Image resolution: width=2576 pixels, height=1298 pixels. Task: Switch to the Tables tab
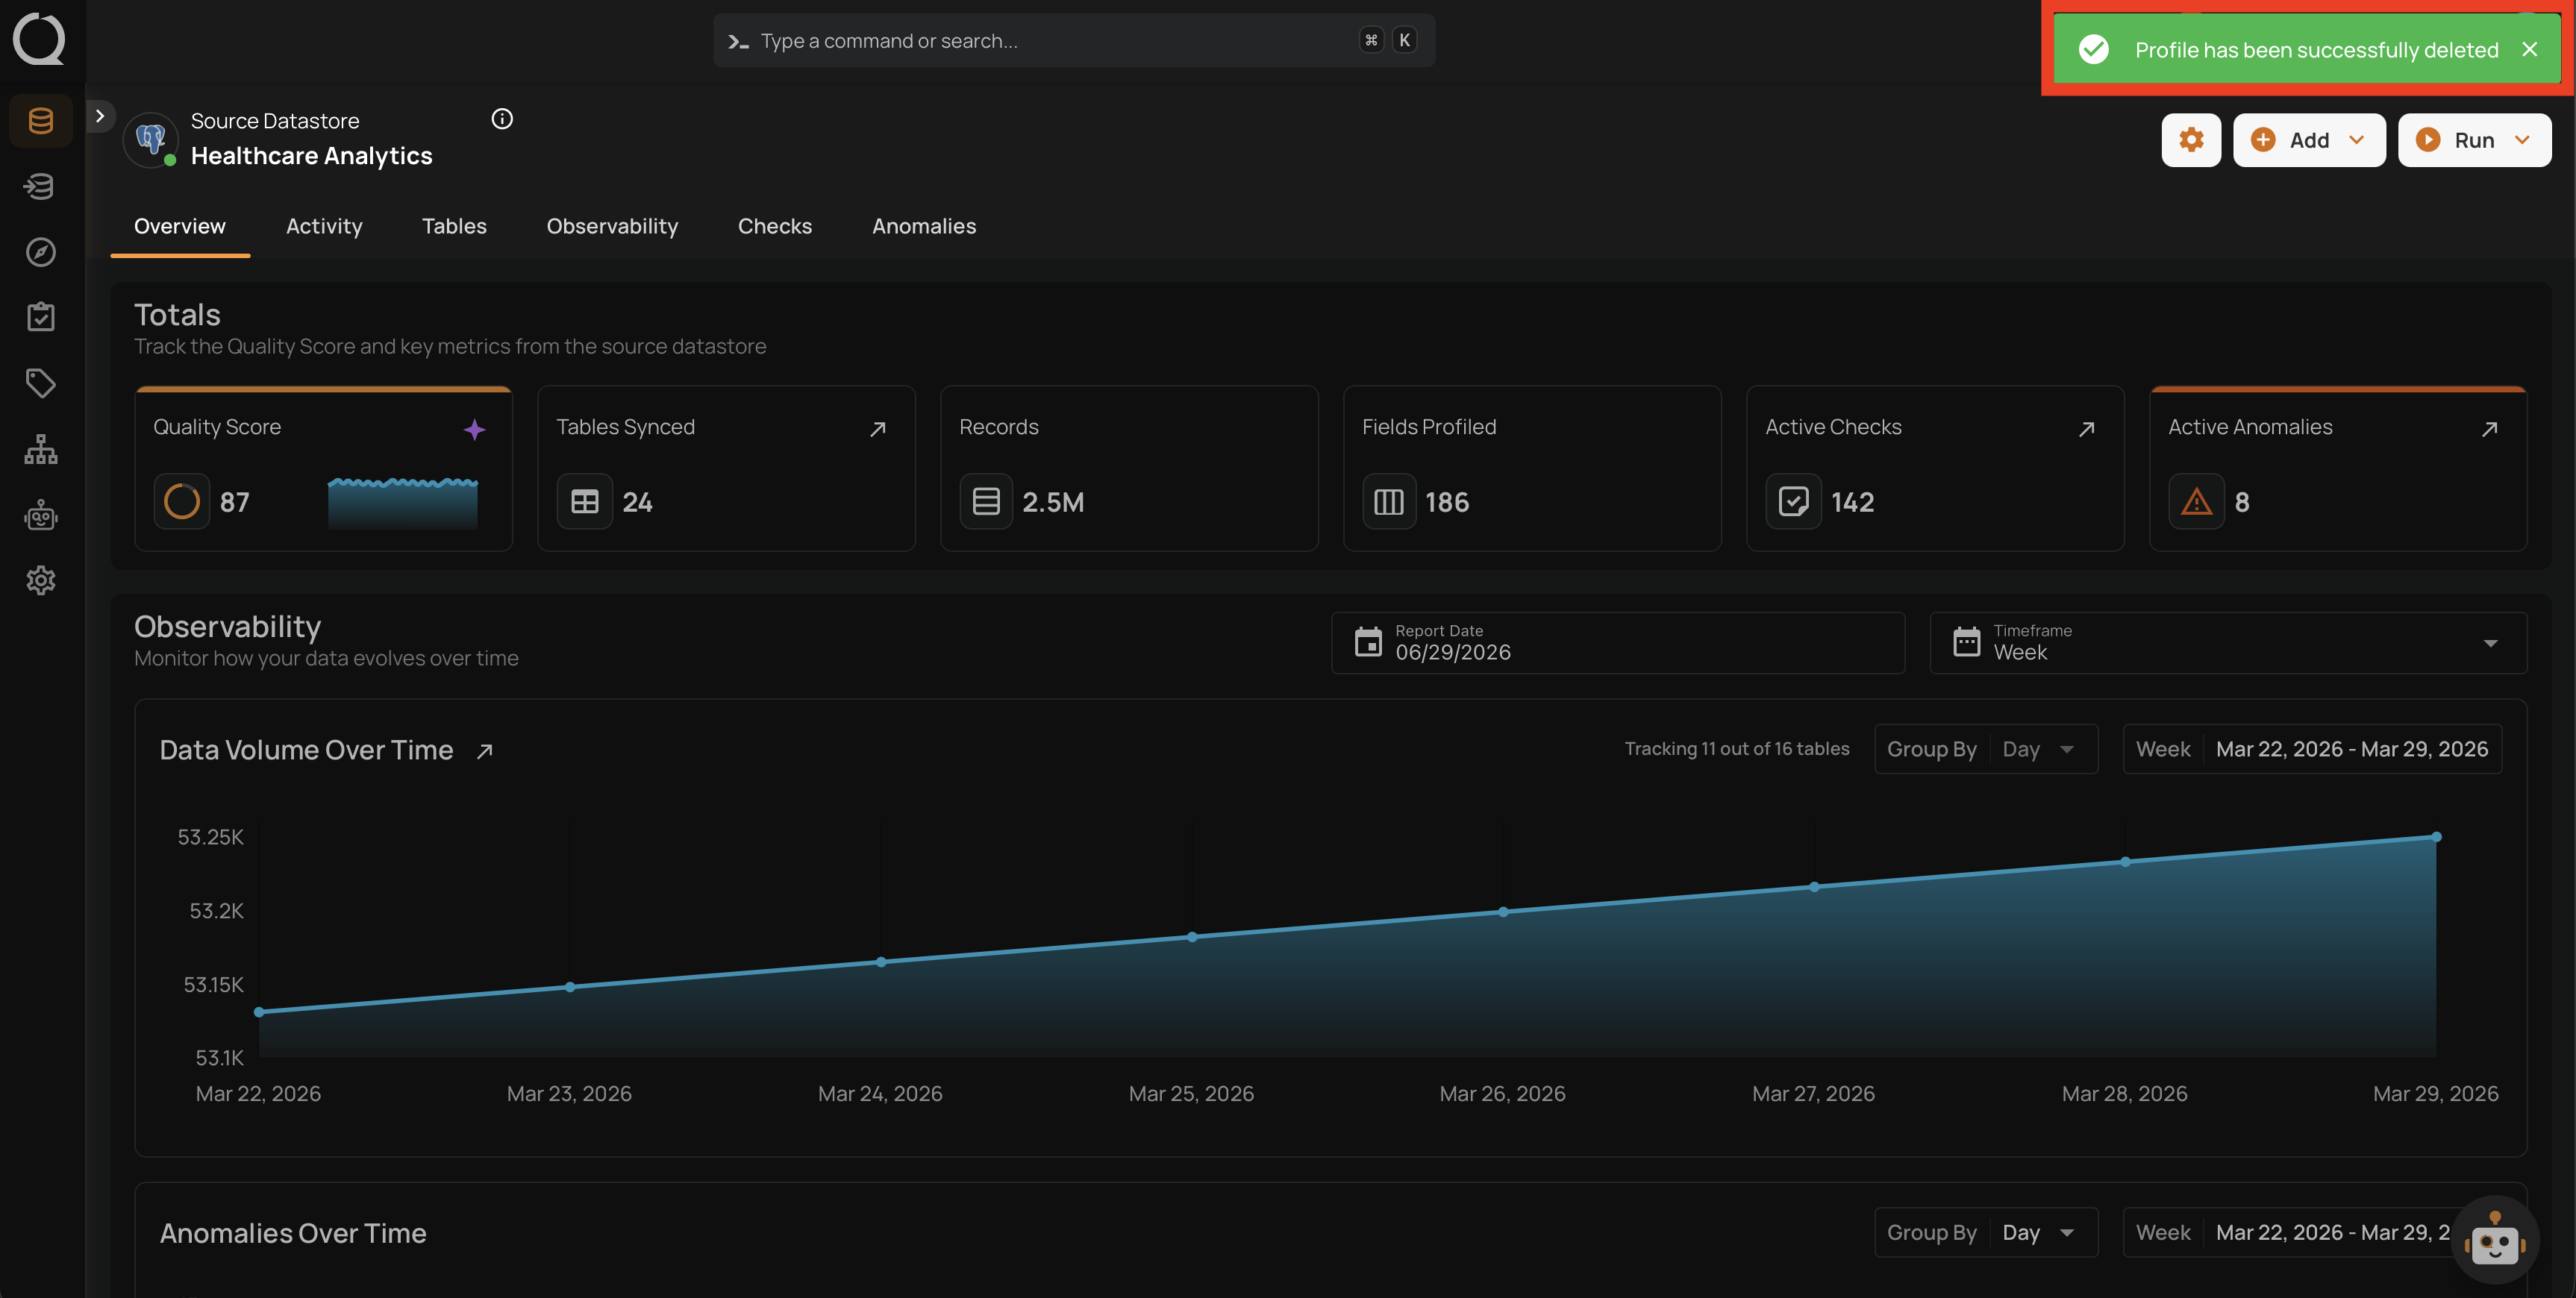(x=454, y=226)
